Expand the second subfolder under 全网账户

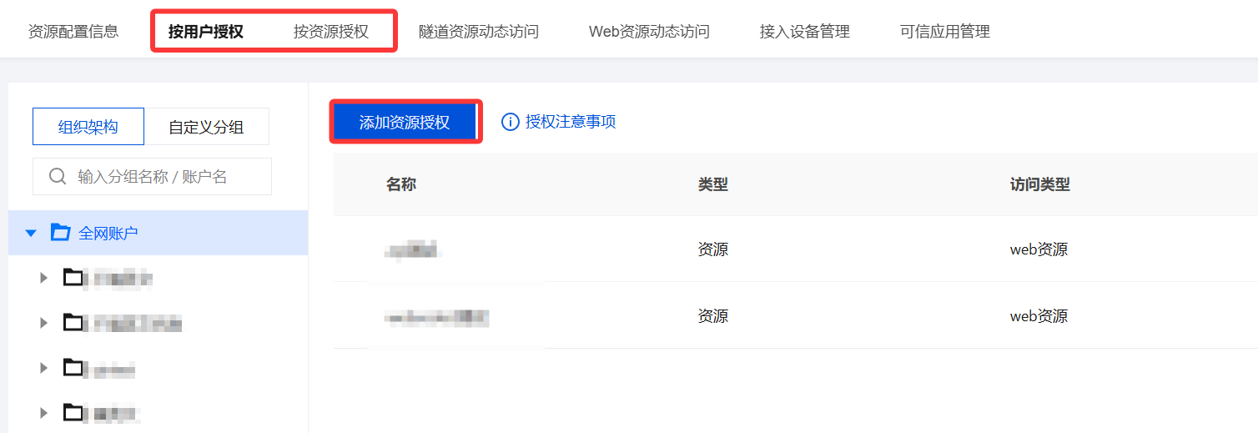pyautogui.click(x=44, y=323)
